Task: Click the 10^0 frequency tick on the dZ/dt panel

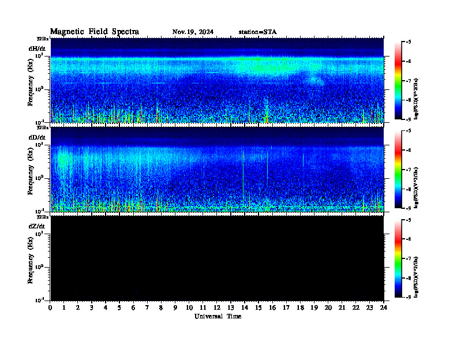Action: pyautogui.click(x=39, y=267)
